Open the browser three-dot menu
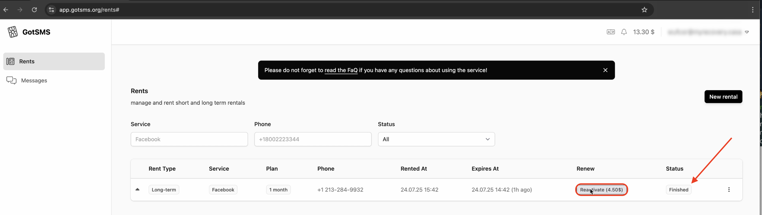This screenshot has width=762, height=215. (752, 10)
